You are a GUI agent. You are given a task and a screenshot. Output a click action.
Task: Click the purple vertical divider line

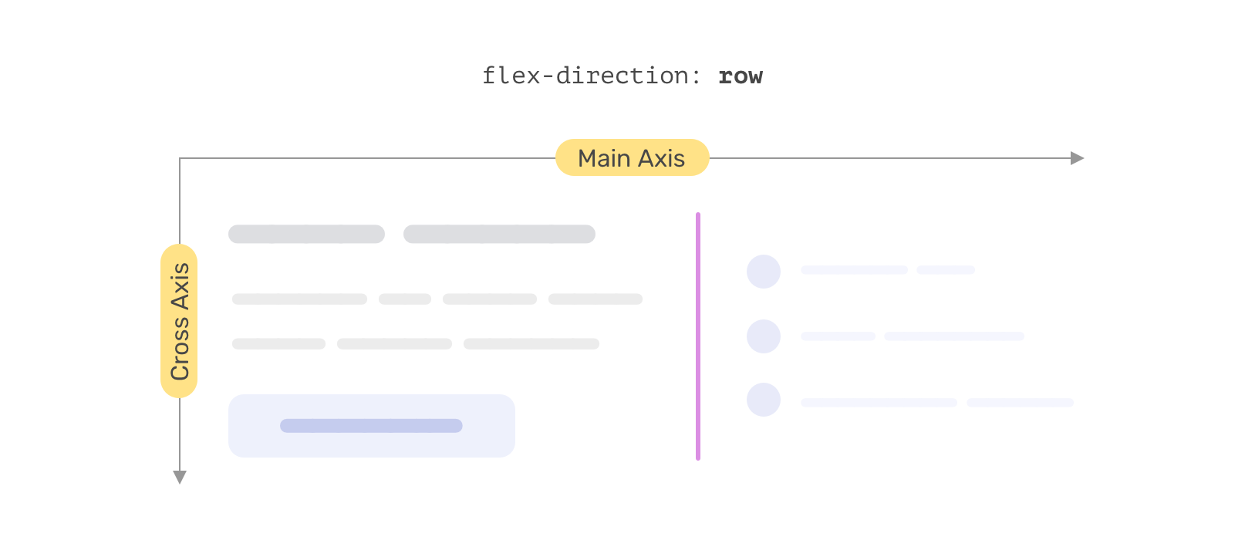[x=698, y=336]
